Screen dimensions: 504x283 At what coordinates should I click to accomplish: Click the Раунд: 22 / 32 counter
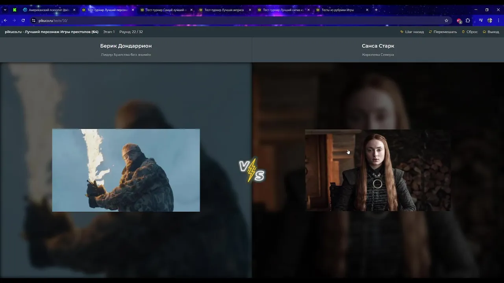(131, 32)
